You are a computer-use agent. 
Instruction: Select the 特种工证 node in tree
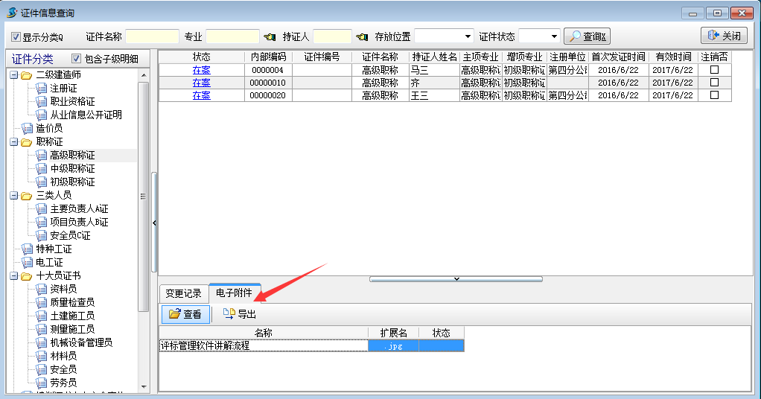tap(54, 249)
